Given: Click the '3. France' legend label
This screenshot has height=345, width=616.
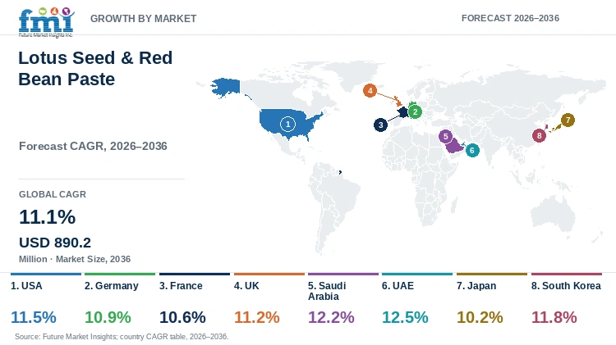Looking at the screenshot, I should coord(181,286).
